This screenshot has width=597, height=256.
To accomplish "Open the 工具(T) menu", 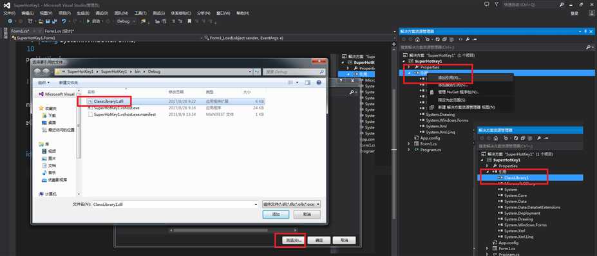I will coord(140,13).
